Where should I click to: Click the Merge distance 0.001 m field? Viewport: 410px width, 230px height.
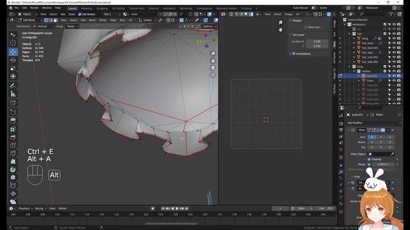click(x=383, y=165)
